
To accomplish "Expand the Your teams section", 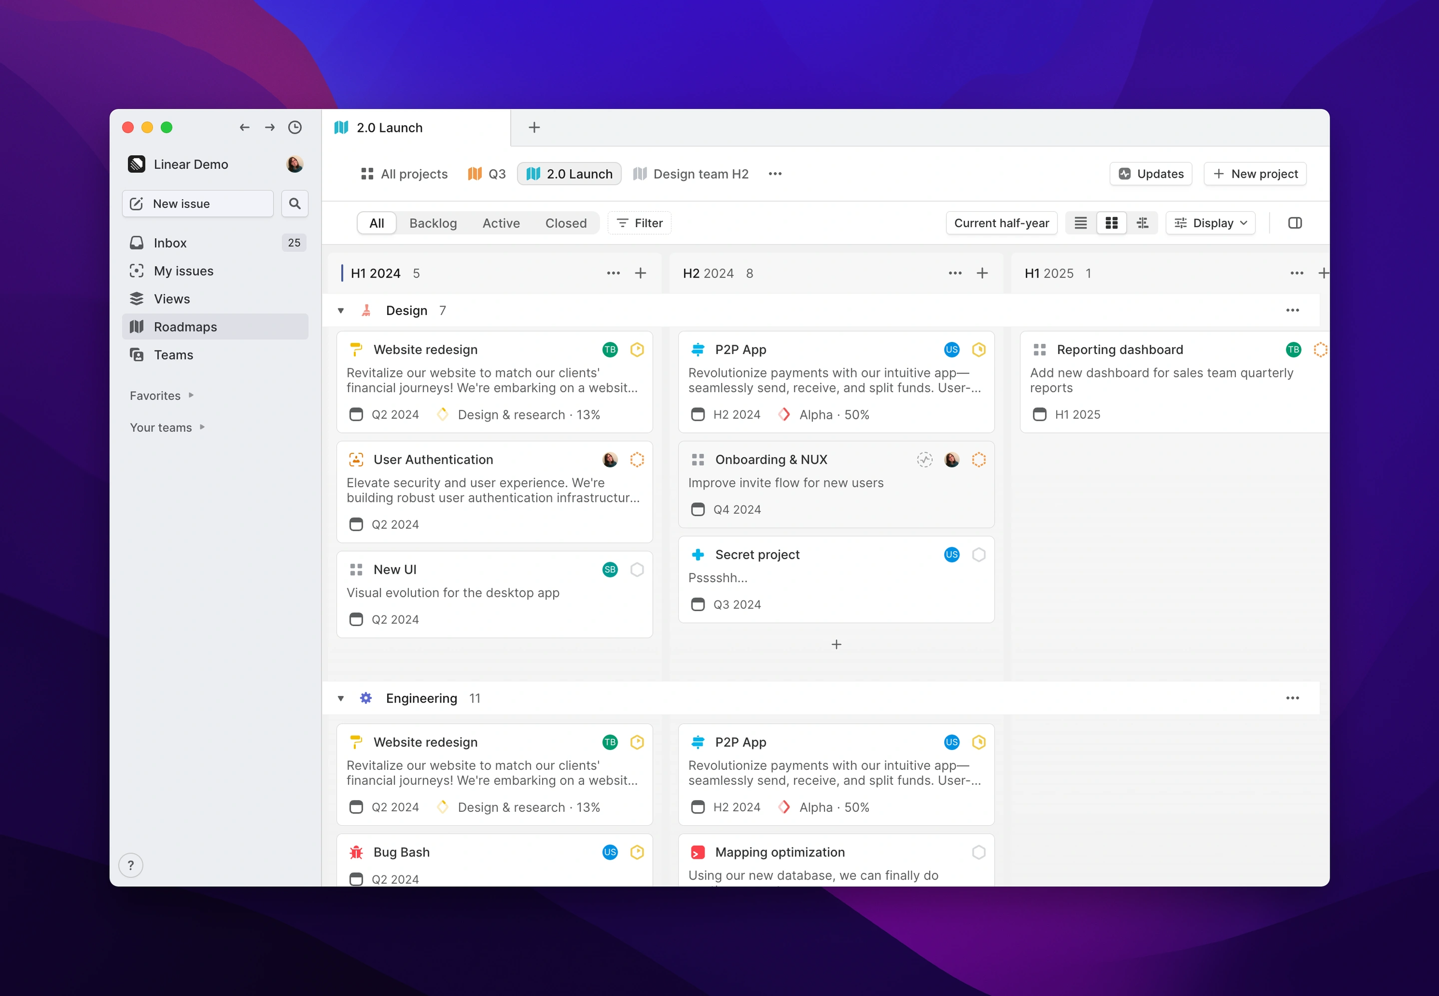I will pos(167,427).
